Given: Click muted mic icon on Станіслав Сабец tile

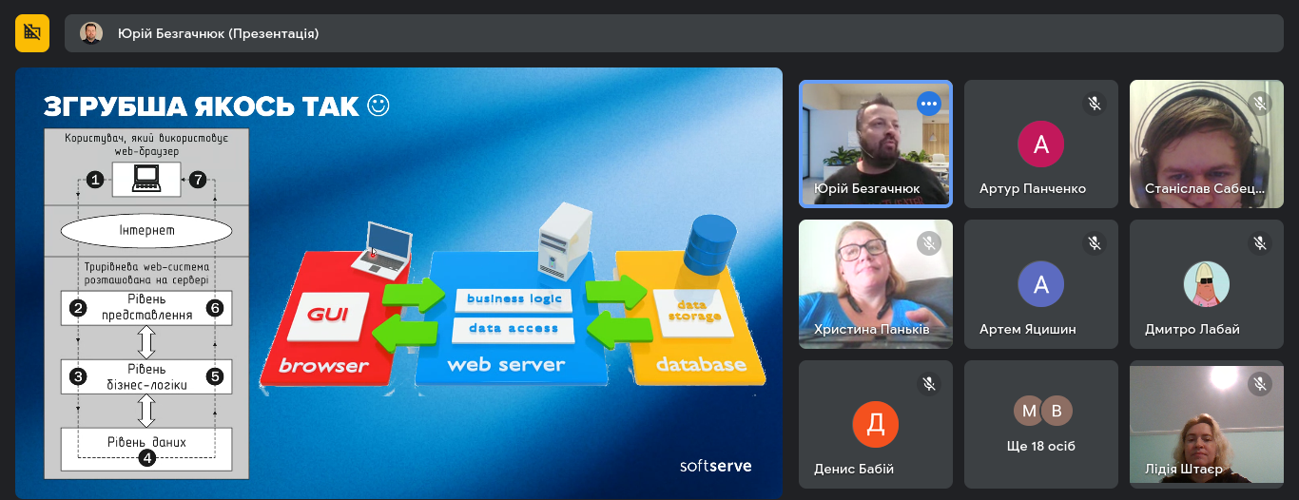Looking at the screenshot, I should pyautogui.click(x=1260, y=104).
